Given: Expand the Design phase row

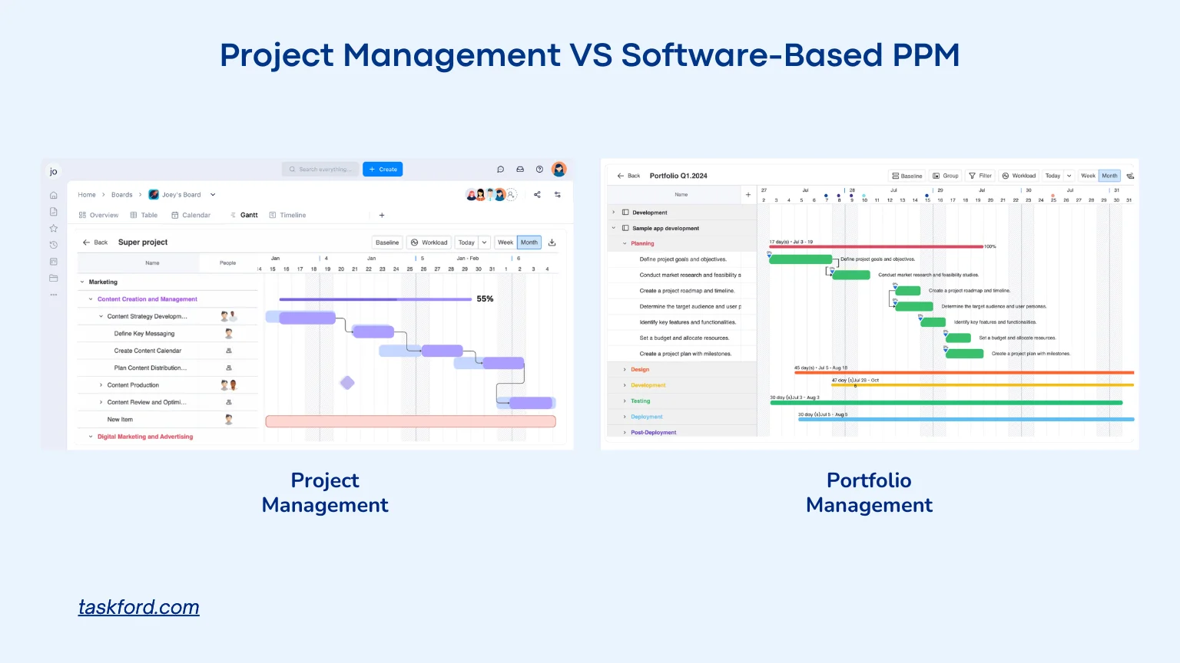Looking at the screenshot, I should click(x=625, y=370).
